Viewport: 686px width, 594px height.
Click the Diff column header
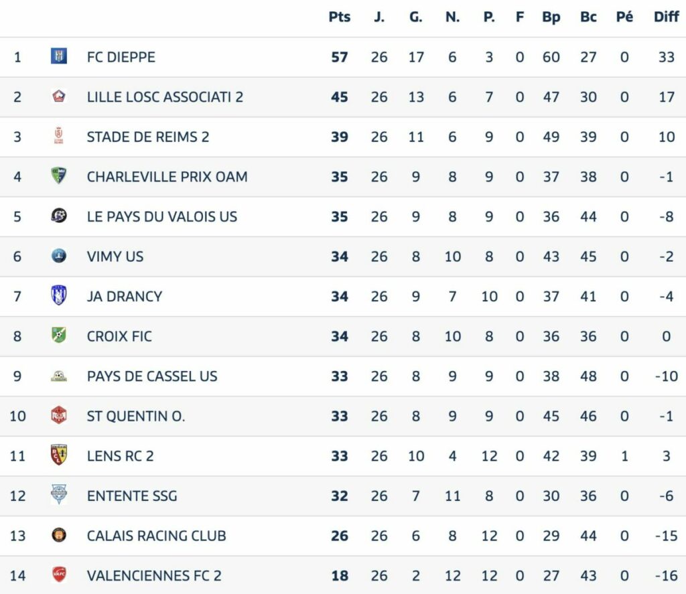[x=666, y=17]
